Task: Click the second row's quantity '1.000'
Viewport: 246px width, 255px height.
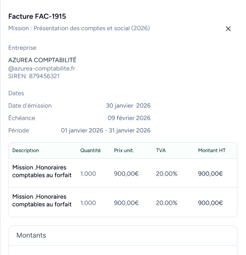Action: 88,203
